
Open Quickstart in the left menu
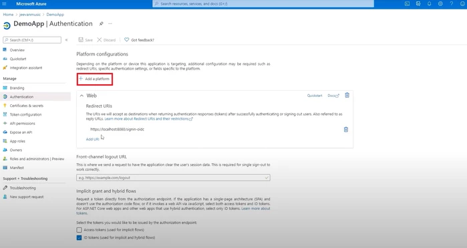pyautogui.click(x=18, y=59)
